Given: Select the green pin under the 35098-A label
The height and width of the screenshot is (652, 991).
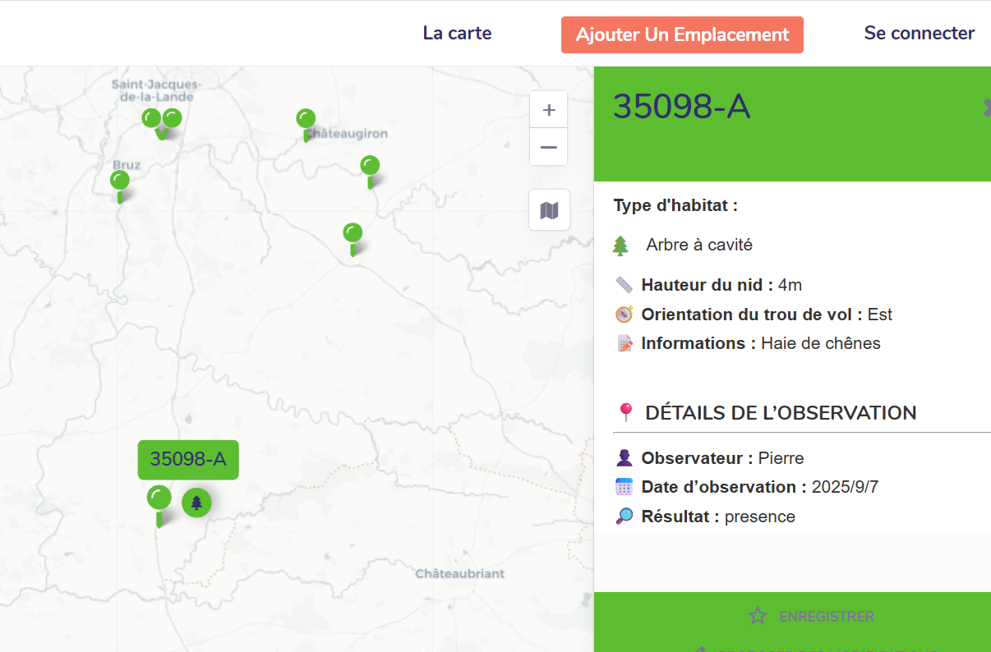Looking at the screenshot, I should (x=159, y=499).
